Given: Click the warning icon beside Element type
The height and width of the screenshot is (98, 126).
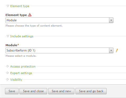Looking at the screenshot, I should point(30,15).
